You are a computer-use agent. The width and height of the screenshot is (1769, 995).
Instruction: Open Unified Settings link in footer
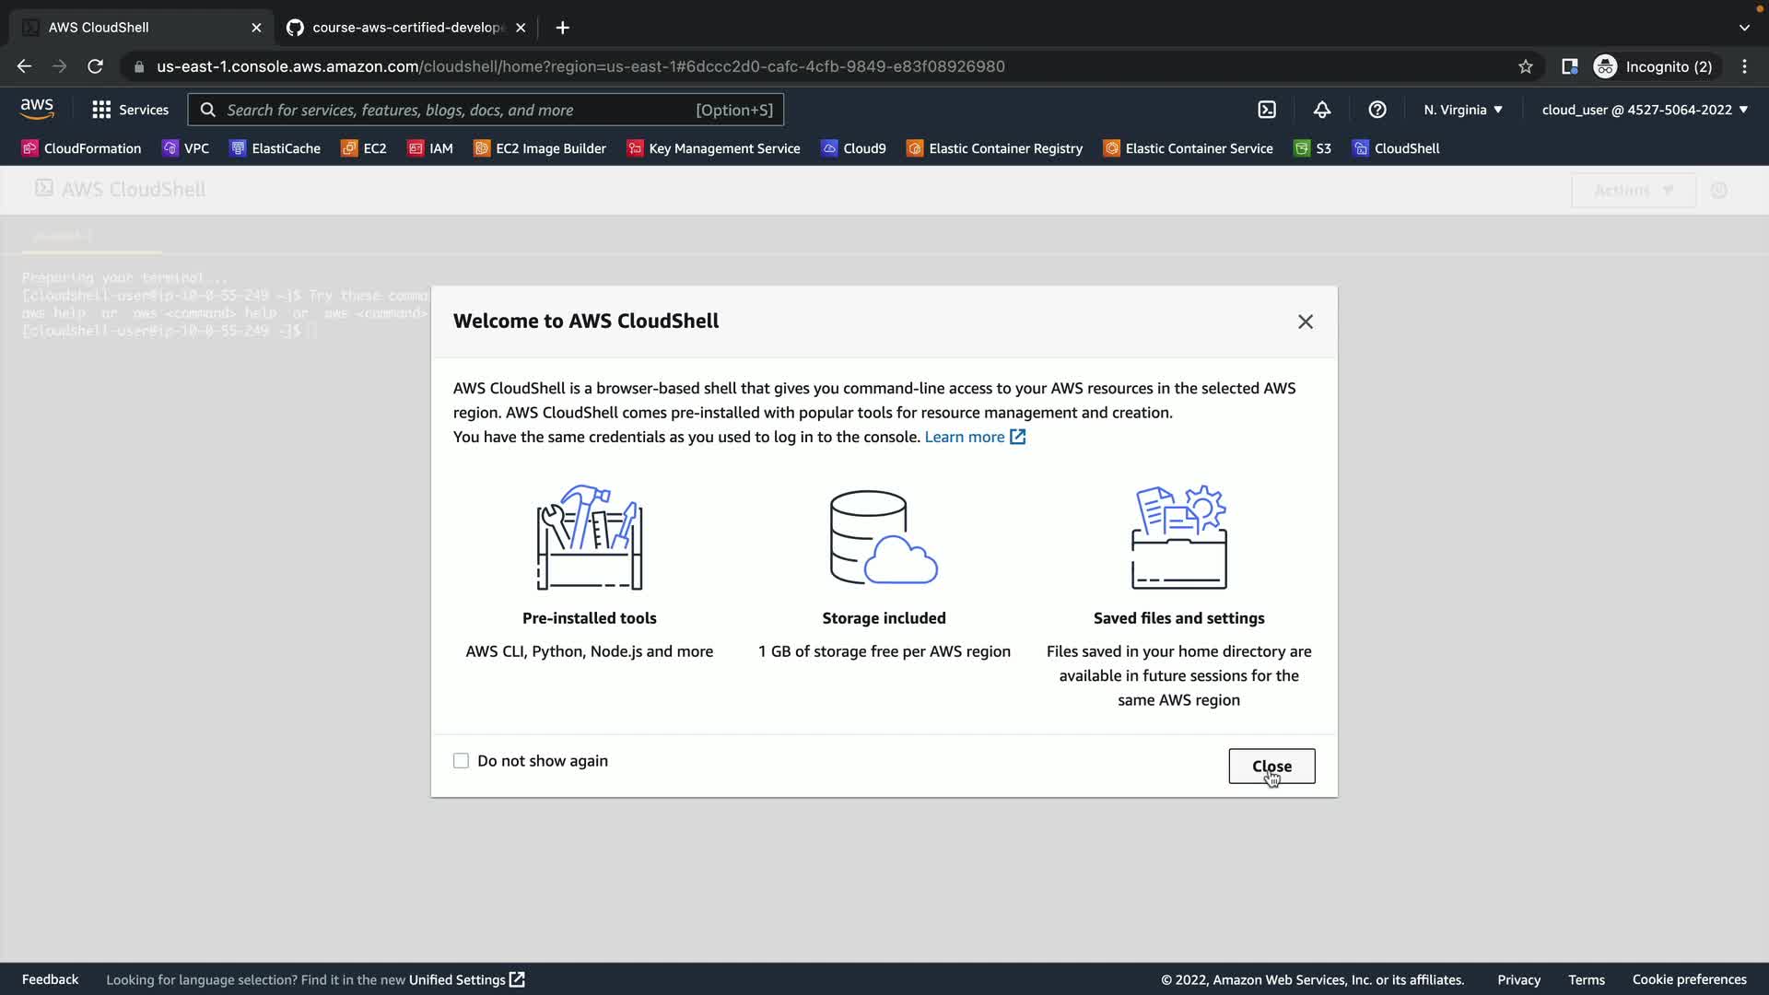click(458, 979)
